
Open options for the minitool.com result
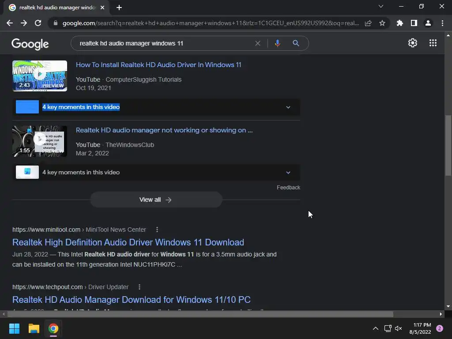click(157, 230)
